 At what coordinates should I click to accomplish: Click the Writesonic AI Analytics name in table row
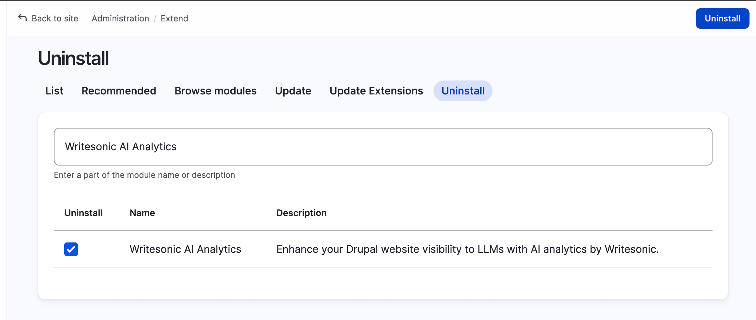coord(185,249)
